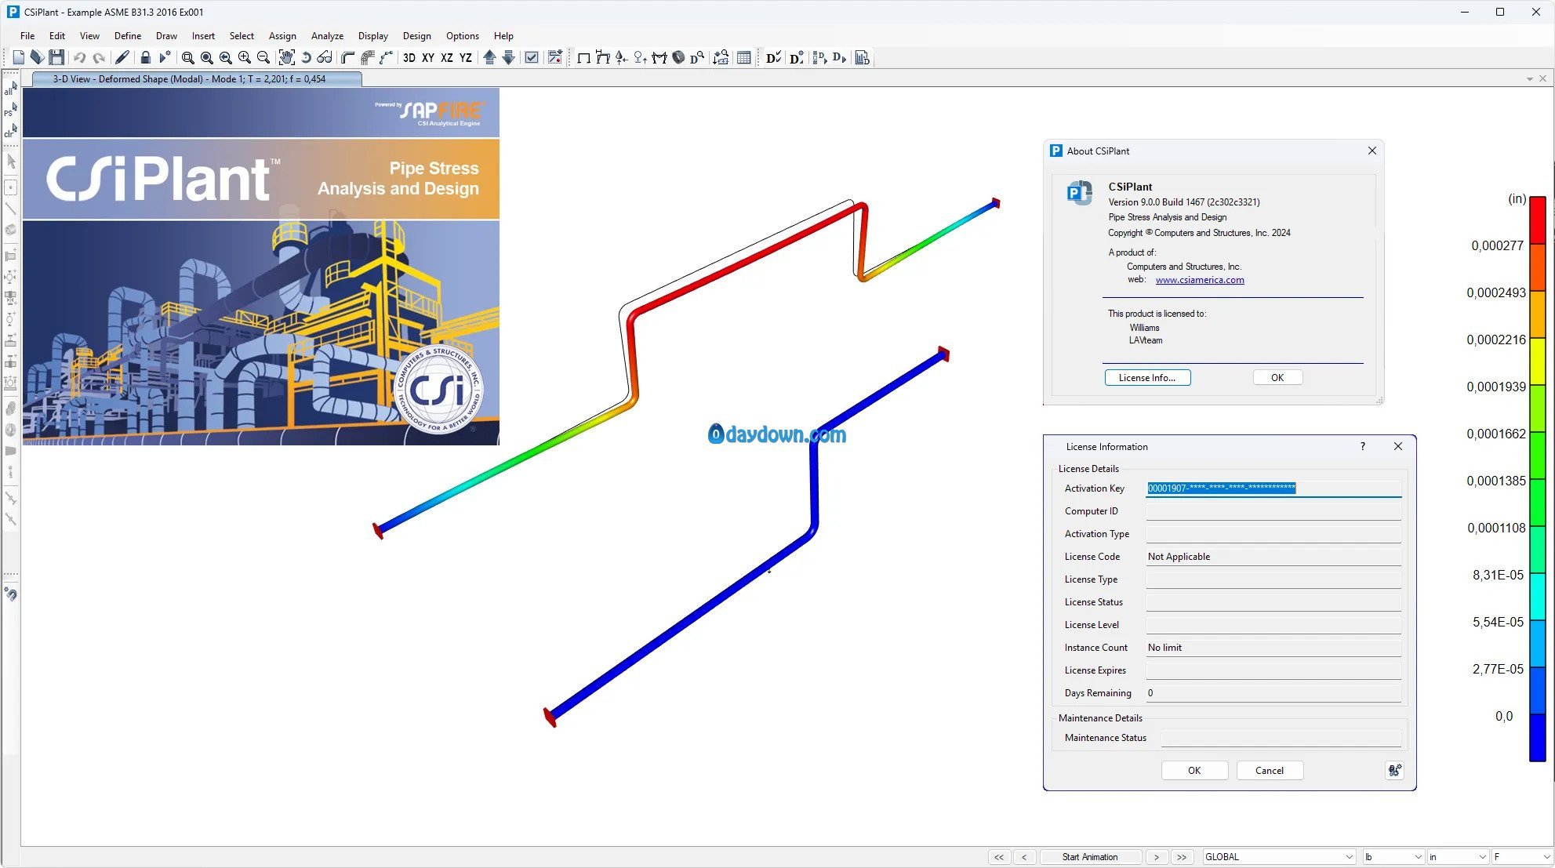Switch to the XY plane view
This screenshot has width=1555, height=868.
click(428, 57)
